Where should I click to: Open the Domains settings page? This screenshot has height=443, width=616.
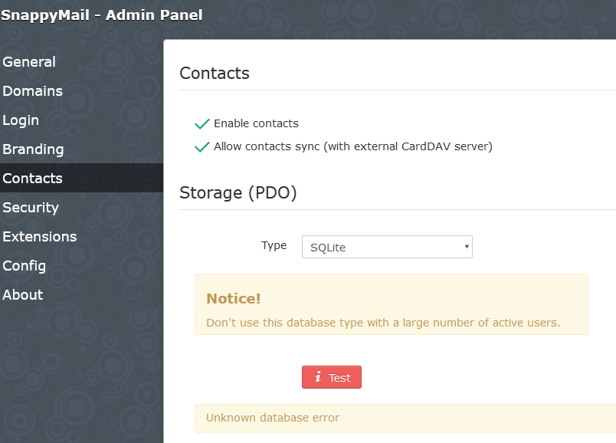(x=32, y=90)
